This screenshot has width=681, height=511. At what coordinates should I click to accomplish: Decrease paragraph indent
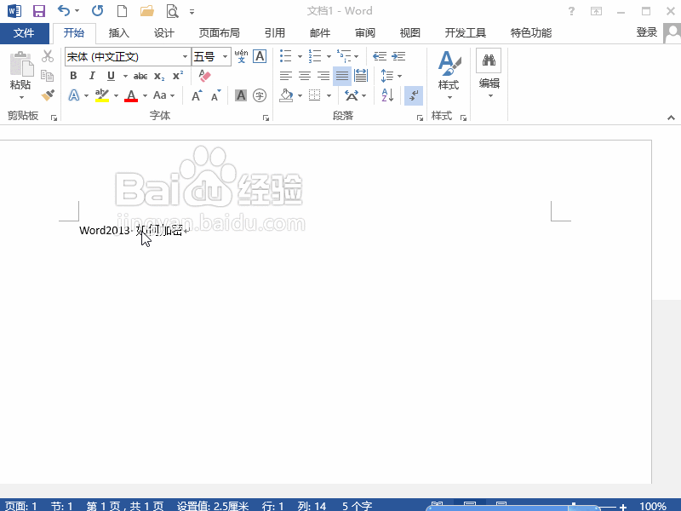pyautogui.click(x=380, y=56)
